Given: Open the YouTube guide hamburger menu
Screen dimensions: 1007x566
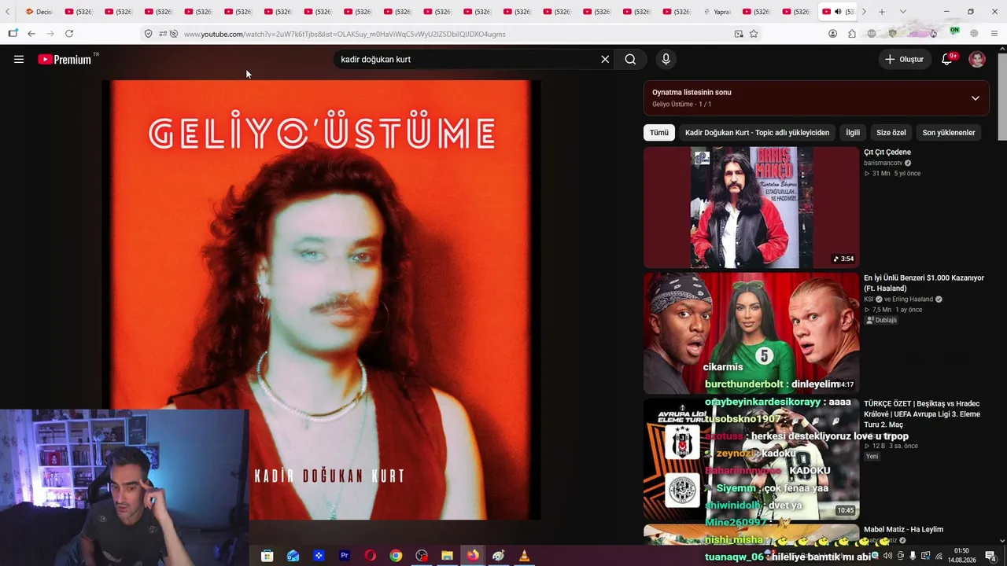Looking at the screenshot, I should (19, 59).
